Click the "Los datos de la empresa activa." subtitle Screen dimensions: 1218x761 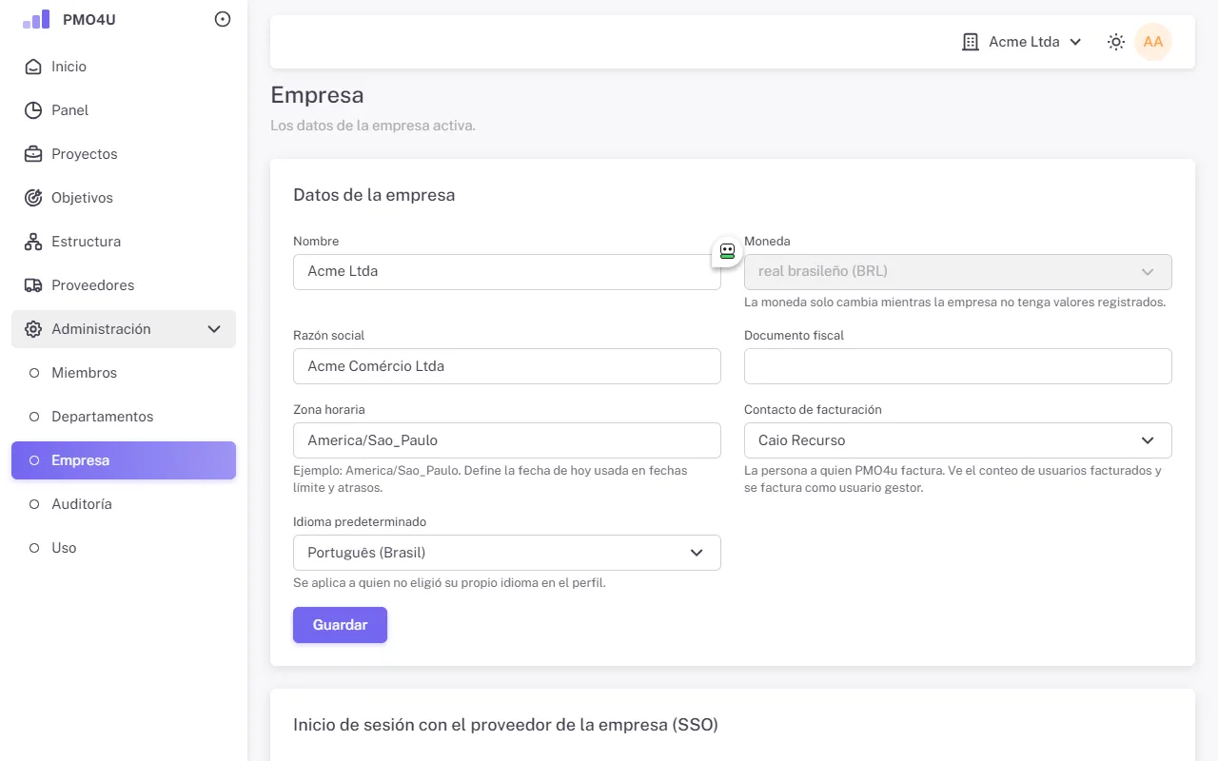coord(373,126)
